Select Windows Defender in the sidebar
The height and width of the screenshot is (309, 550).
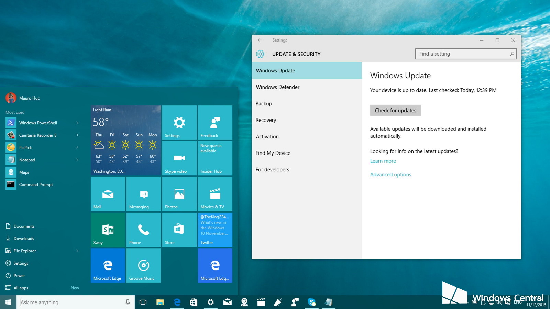[x=307, y=87]
